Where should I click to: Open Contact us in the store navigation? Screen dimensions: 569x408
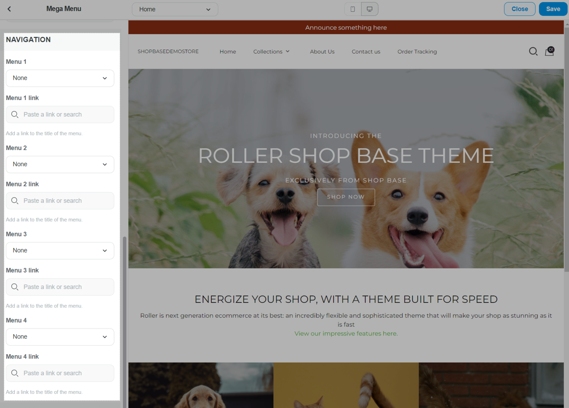tap(366, 51)
